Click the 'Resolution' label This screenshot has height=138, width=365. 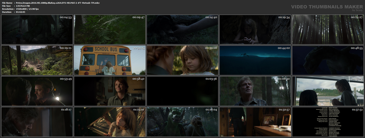click(7, 9)
